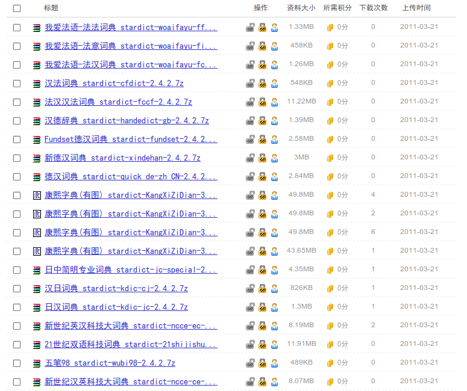Click user icon in 新世纪汉英科技大词典 row
Screen dimensions: 467x391
tap(274, 382)
